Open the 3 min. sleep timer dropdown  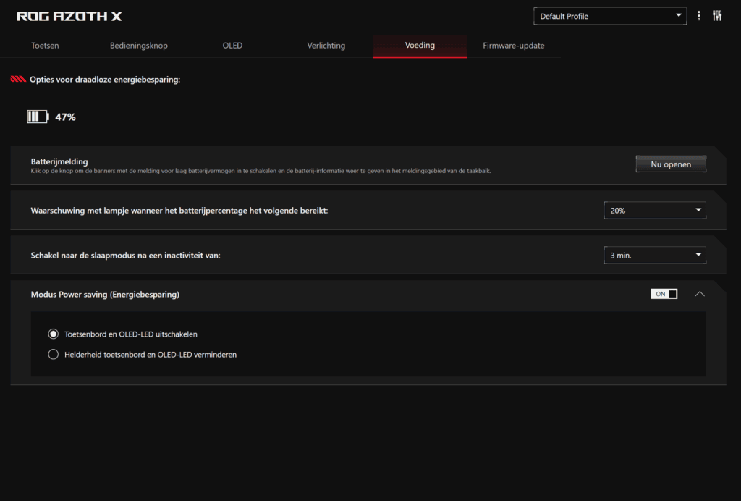pyautogui.click(x=654, y=255)
